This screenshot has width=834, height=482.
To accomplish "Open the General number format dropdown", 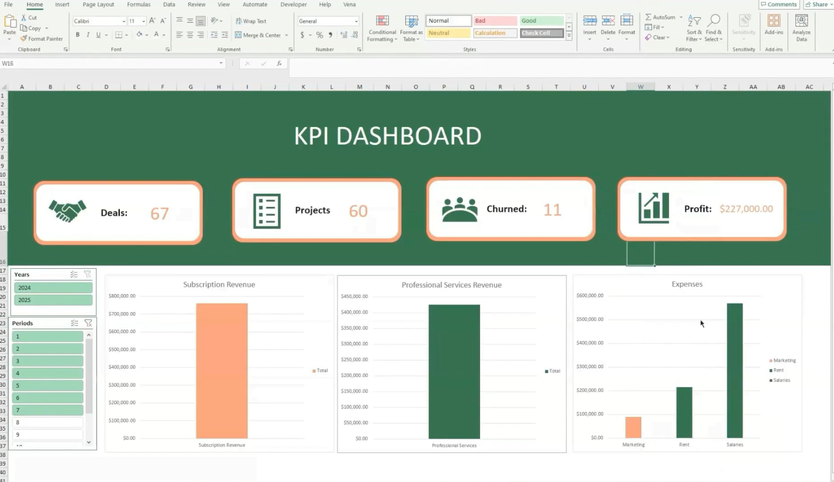I will coord(356,21).
